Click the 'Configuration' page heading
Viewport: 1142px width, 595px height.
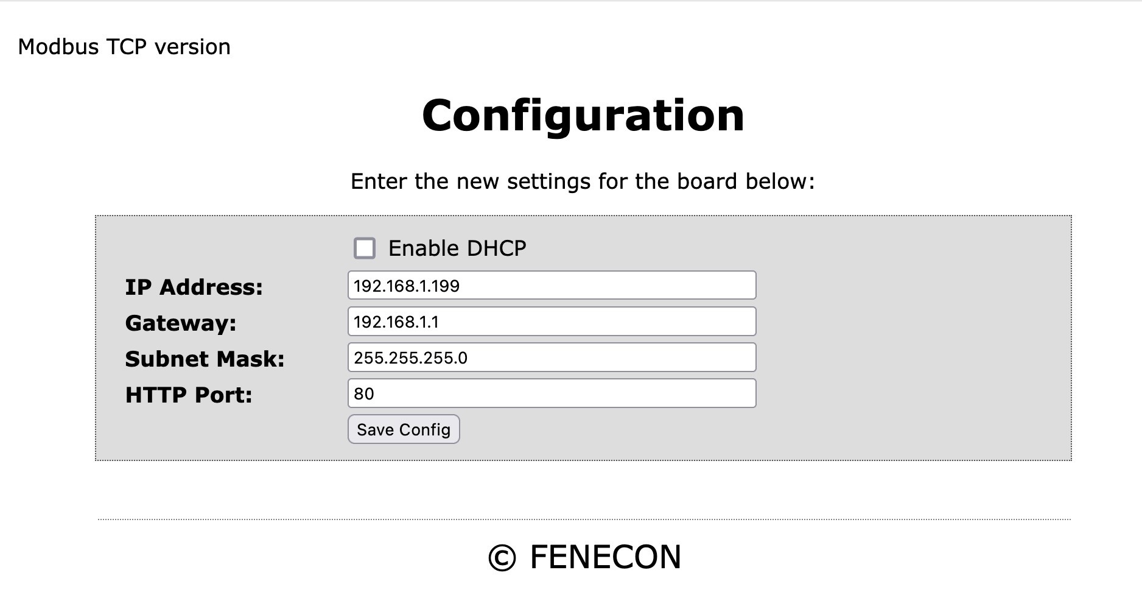583,115
